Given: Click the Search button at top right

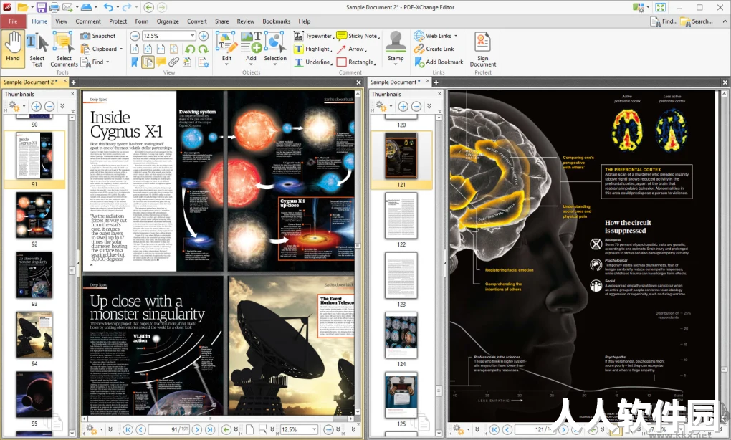Looking at the screenshot, I should pos(697,21).
